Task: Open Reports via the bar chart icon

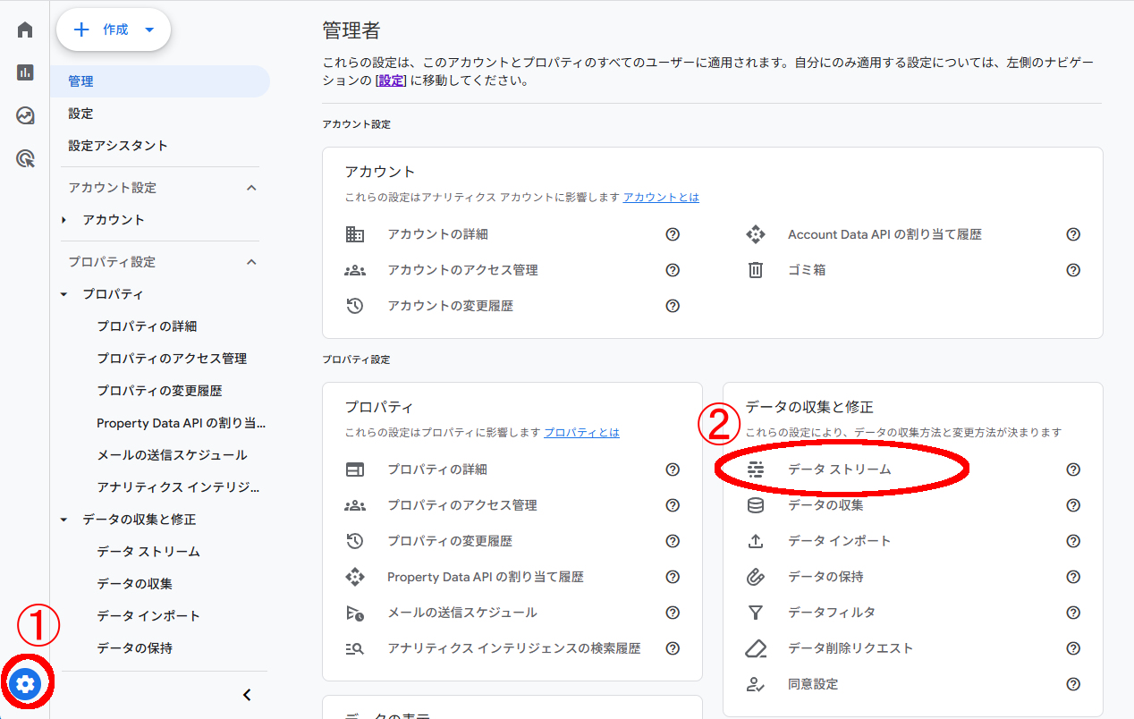Action: point(24,72)
